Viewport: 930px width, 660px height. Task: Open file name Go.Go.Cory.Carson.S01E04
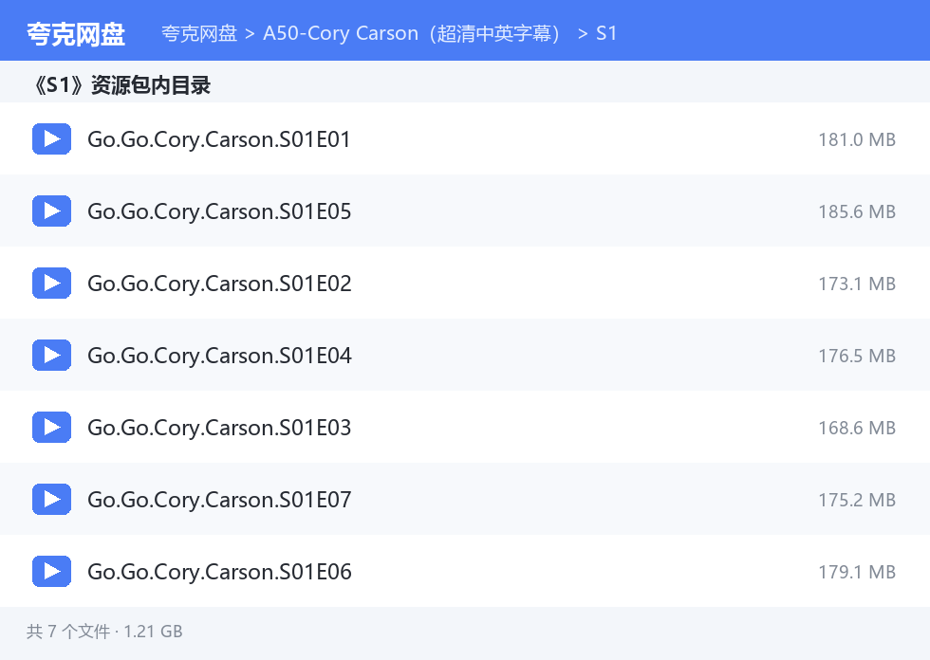tap(219, 356)
